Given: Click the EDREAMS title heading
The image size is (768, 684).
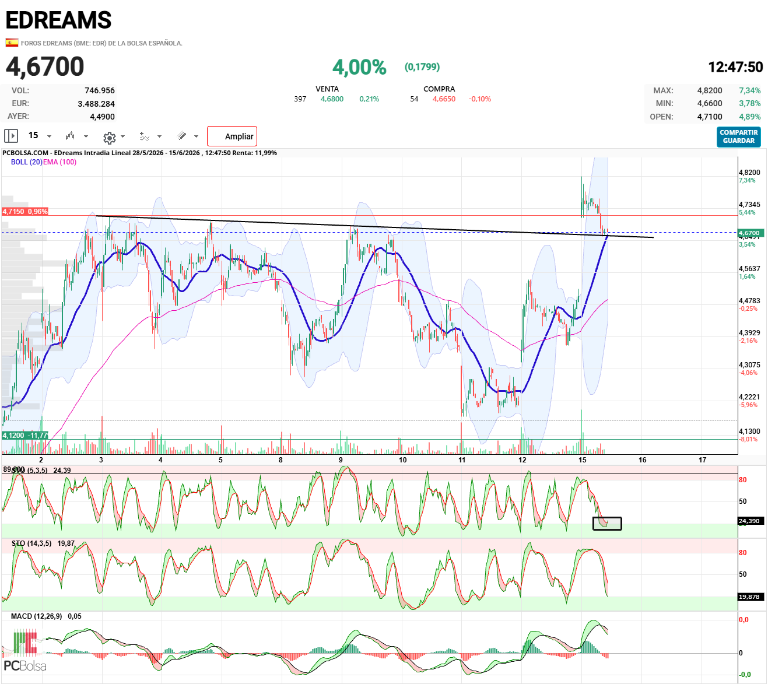Looking at the screenshot, I should click(58, 20).
